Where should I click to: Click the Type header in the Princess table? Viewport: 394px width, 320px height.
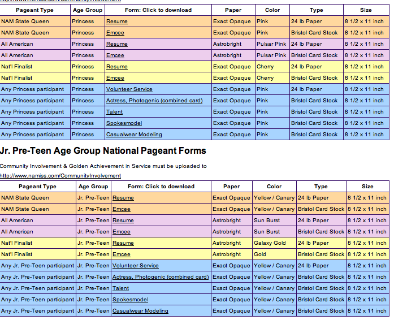(x=317, y=10)
